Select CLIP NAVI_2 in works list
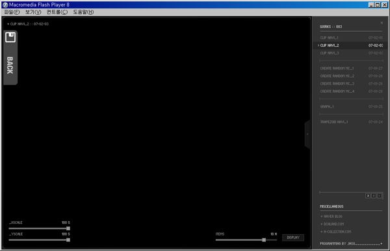The height and width of the screenshot is (251, 390). point(351,45)
